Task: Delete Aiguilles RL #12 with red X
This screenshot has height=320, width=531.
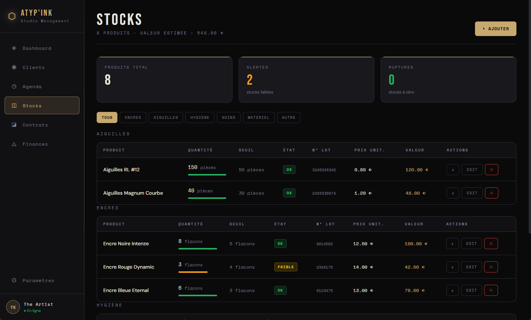Action: pyautogui.click(x=491, y=169)
